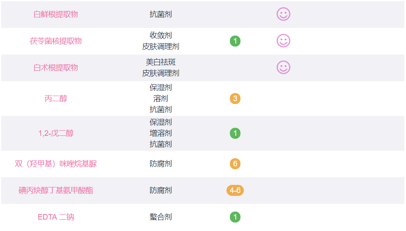Screen dimensions: 406x231
Task: Click the 收敛剂 purpose text
Action: pos(160,35)
